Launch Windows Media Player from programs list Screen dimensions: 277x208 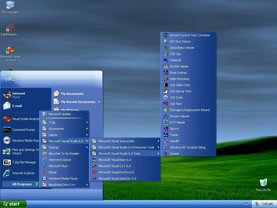click(64, 178)
